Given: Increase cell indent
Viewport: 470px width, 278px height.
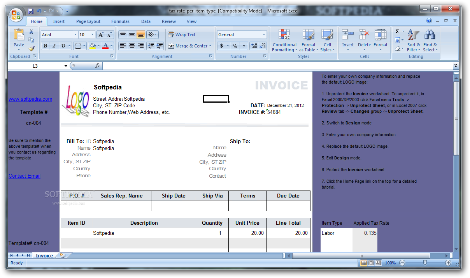Looking at the screenshot, I should (160, 46).
